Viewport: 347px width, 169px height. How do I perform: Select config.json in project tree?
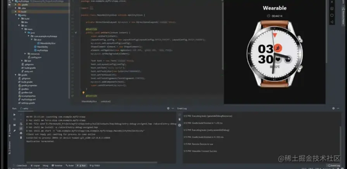pyautogui.click(x=34, y=57)
